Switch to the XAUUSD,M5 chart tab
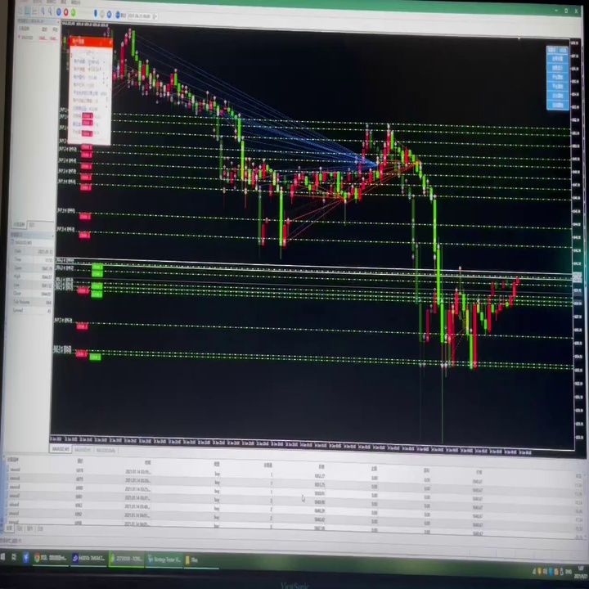 (61, 449)
